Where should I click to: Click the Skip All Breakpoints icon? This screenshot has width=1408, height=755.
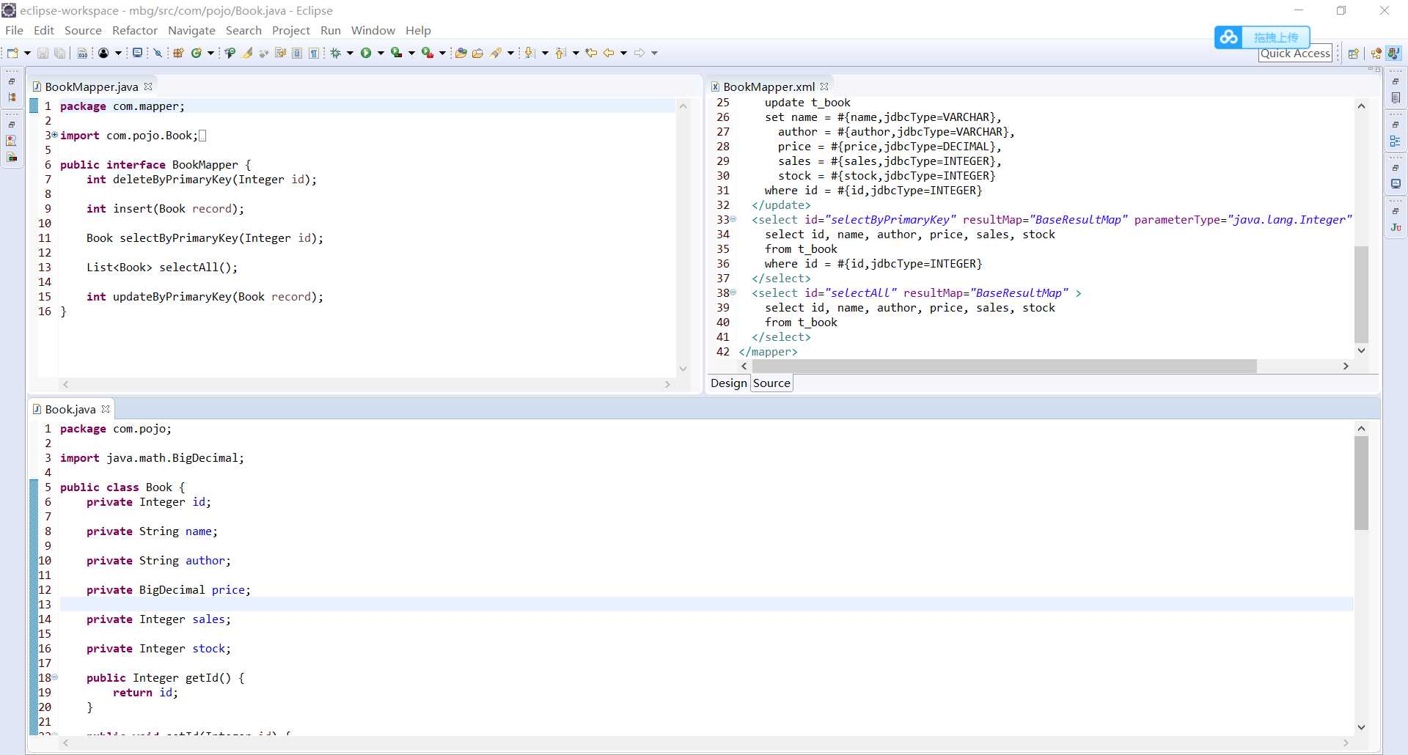pos(158,53)
